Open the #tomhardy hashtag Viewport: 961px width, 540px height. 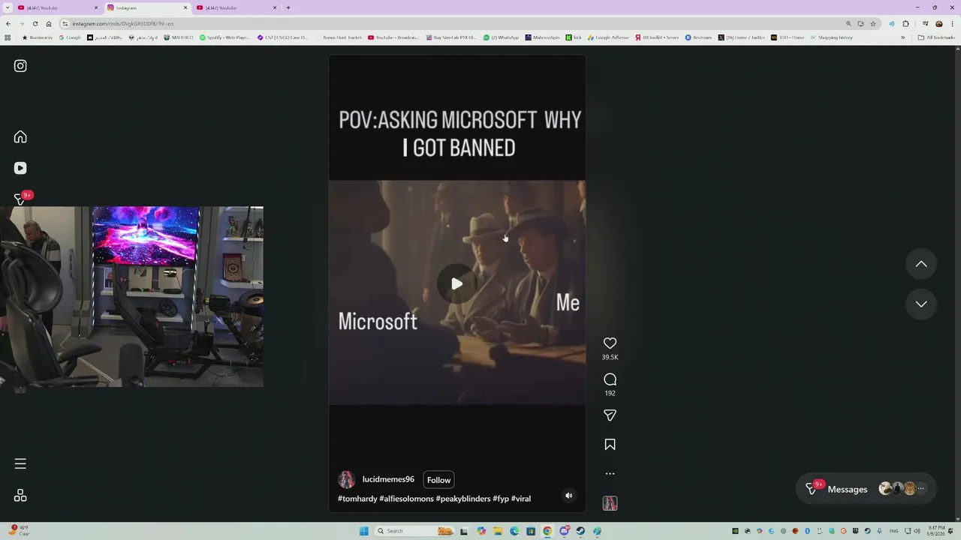coord(357,499)
